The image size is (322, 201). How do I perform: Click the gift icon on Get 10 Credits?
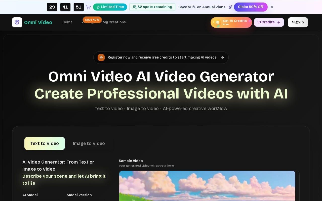click(217, 22)
